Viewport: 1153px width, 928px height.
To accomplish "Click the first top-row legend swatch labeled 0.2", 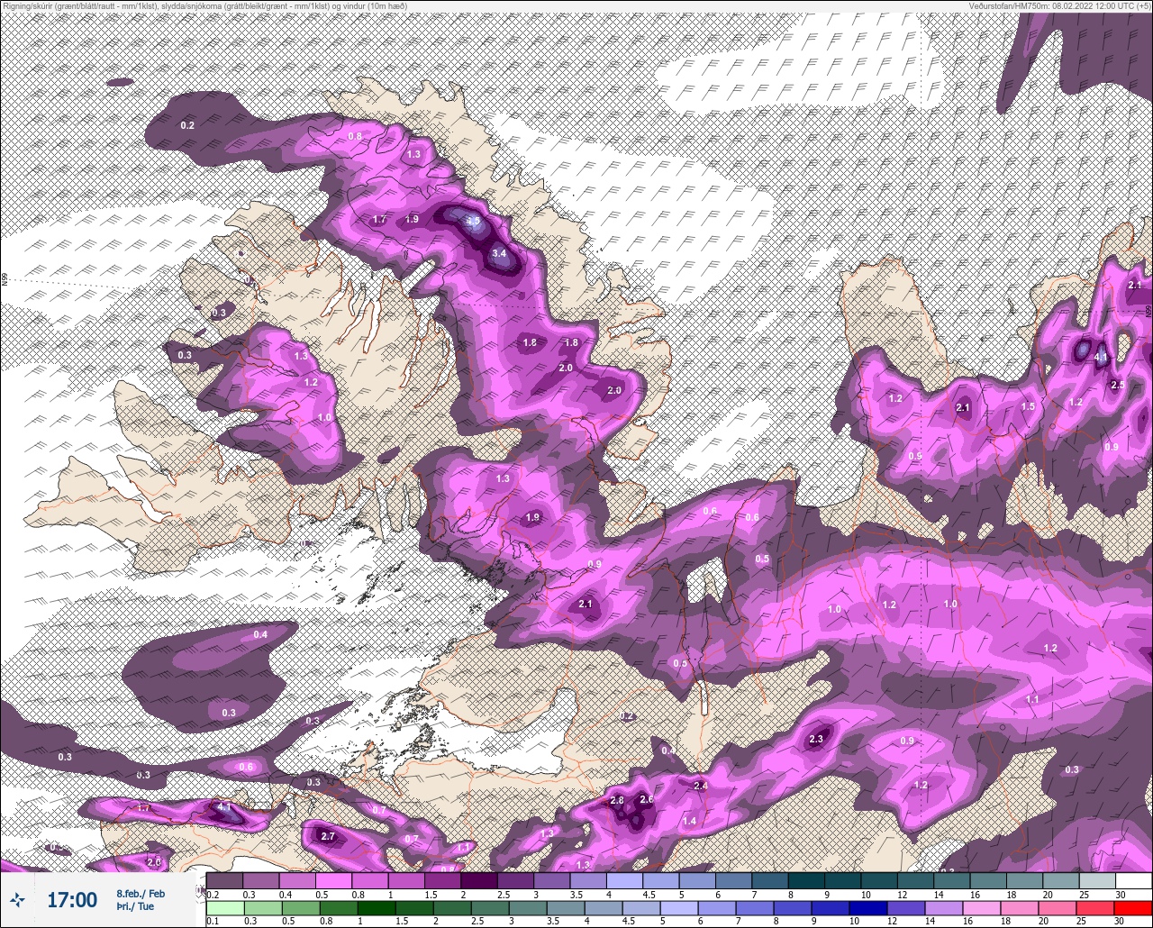I will click(224, 880).
